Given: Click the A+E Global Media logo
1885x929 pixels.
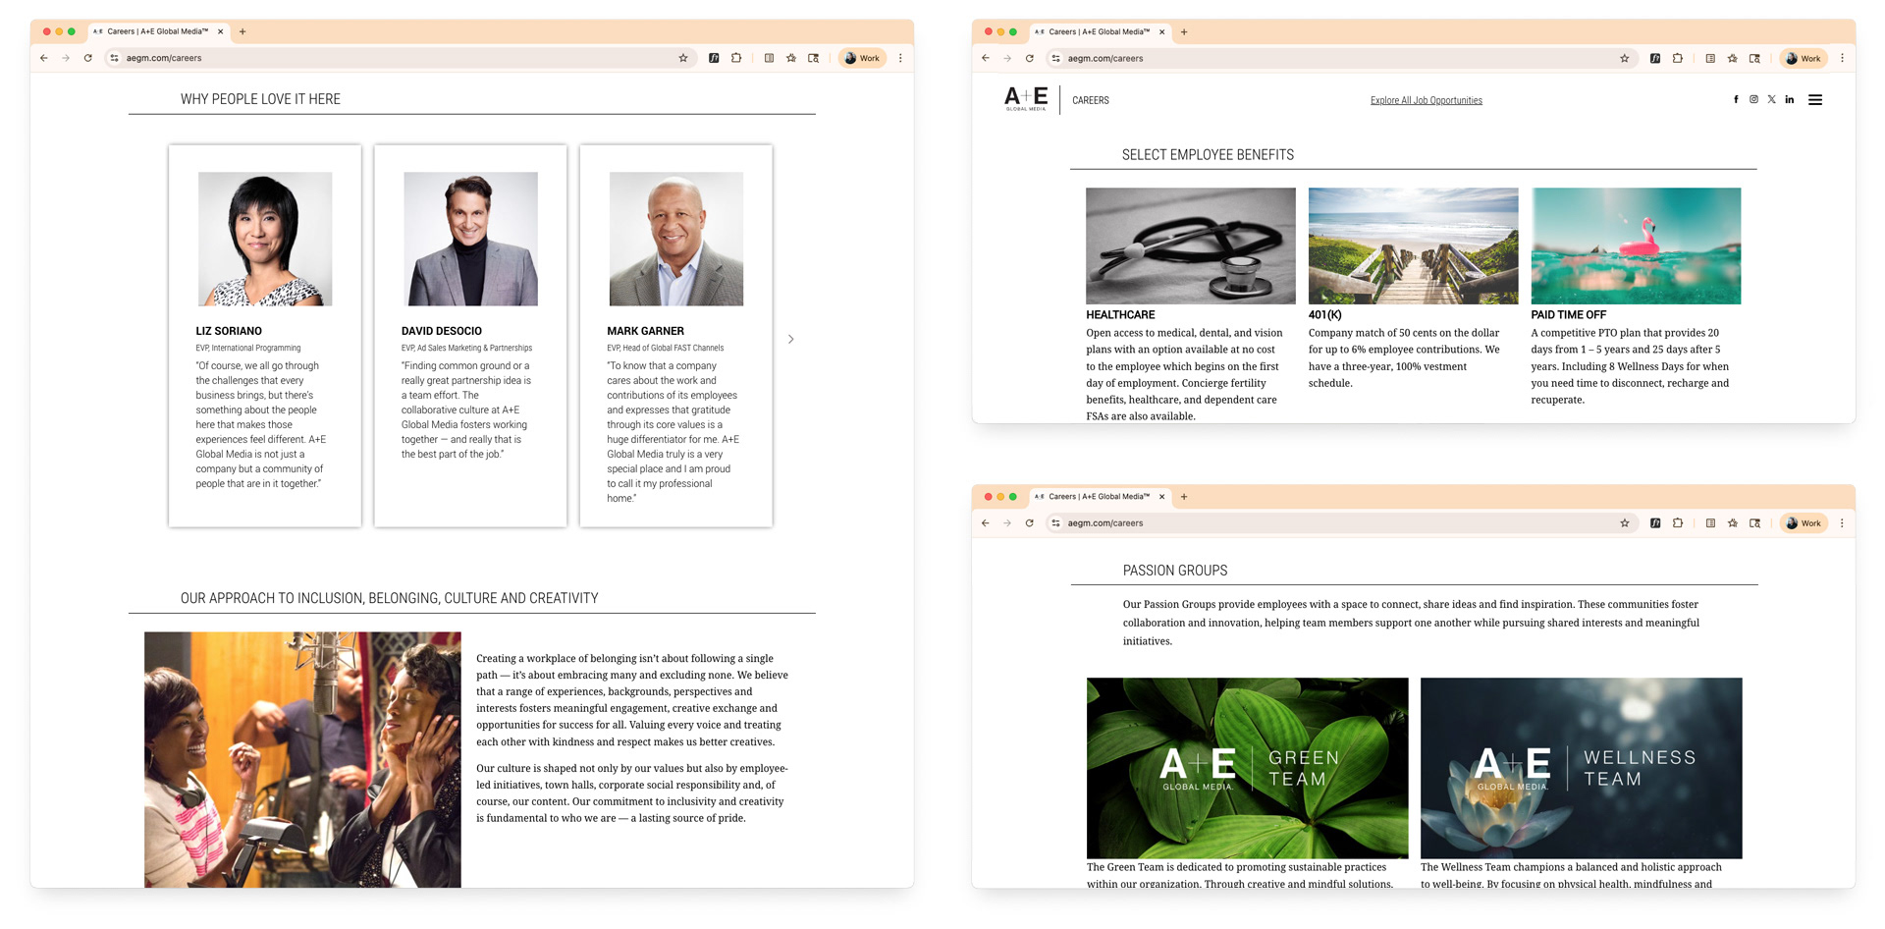Looking at the screenshot, I should pos(1026,98).
